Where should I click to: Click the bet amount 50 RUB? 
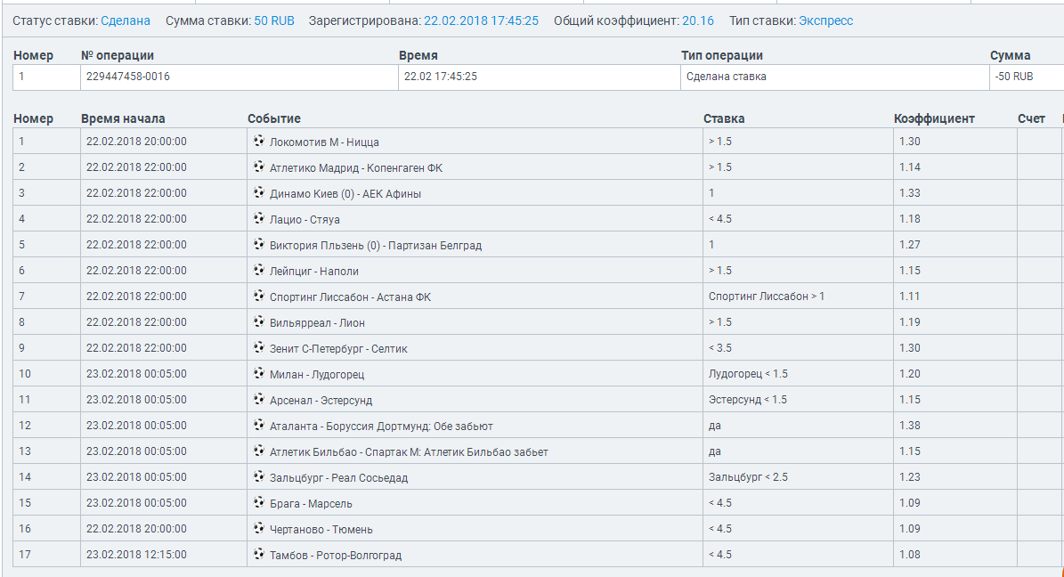274,21
